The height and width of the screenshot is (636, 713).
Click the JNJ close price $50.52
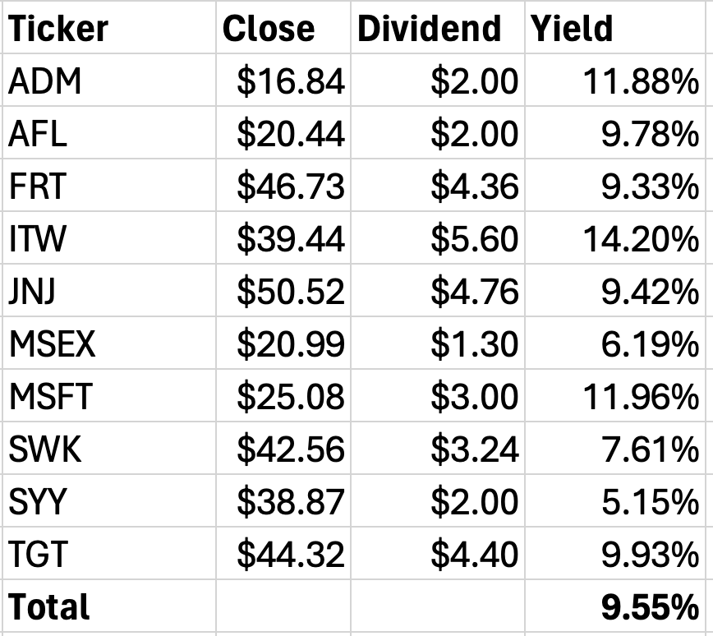(283, 290)
